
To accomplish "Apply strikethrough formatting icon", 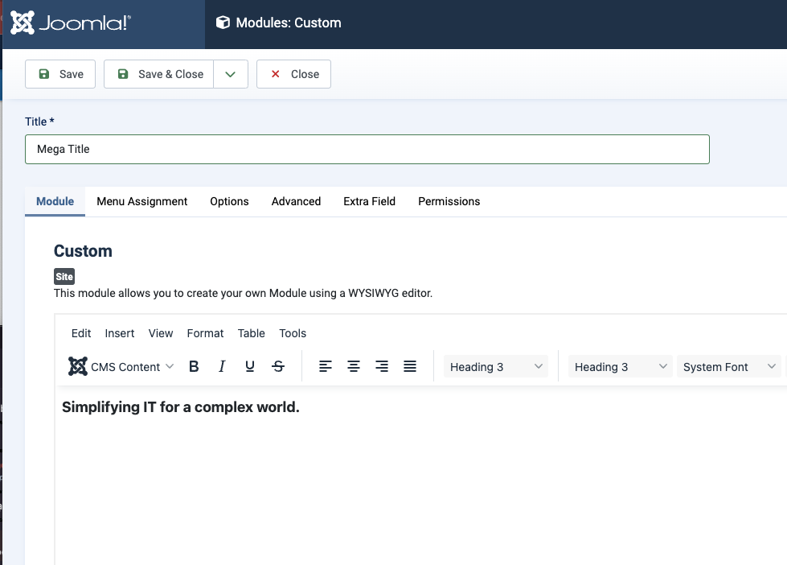I will click(x=278, y=367).
